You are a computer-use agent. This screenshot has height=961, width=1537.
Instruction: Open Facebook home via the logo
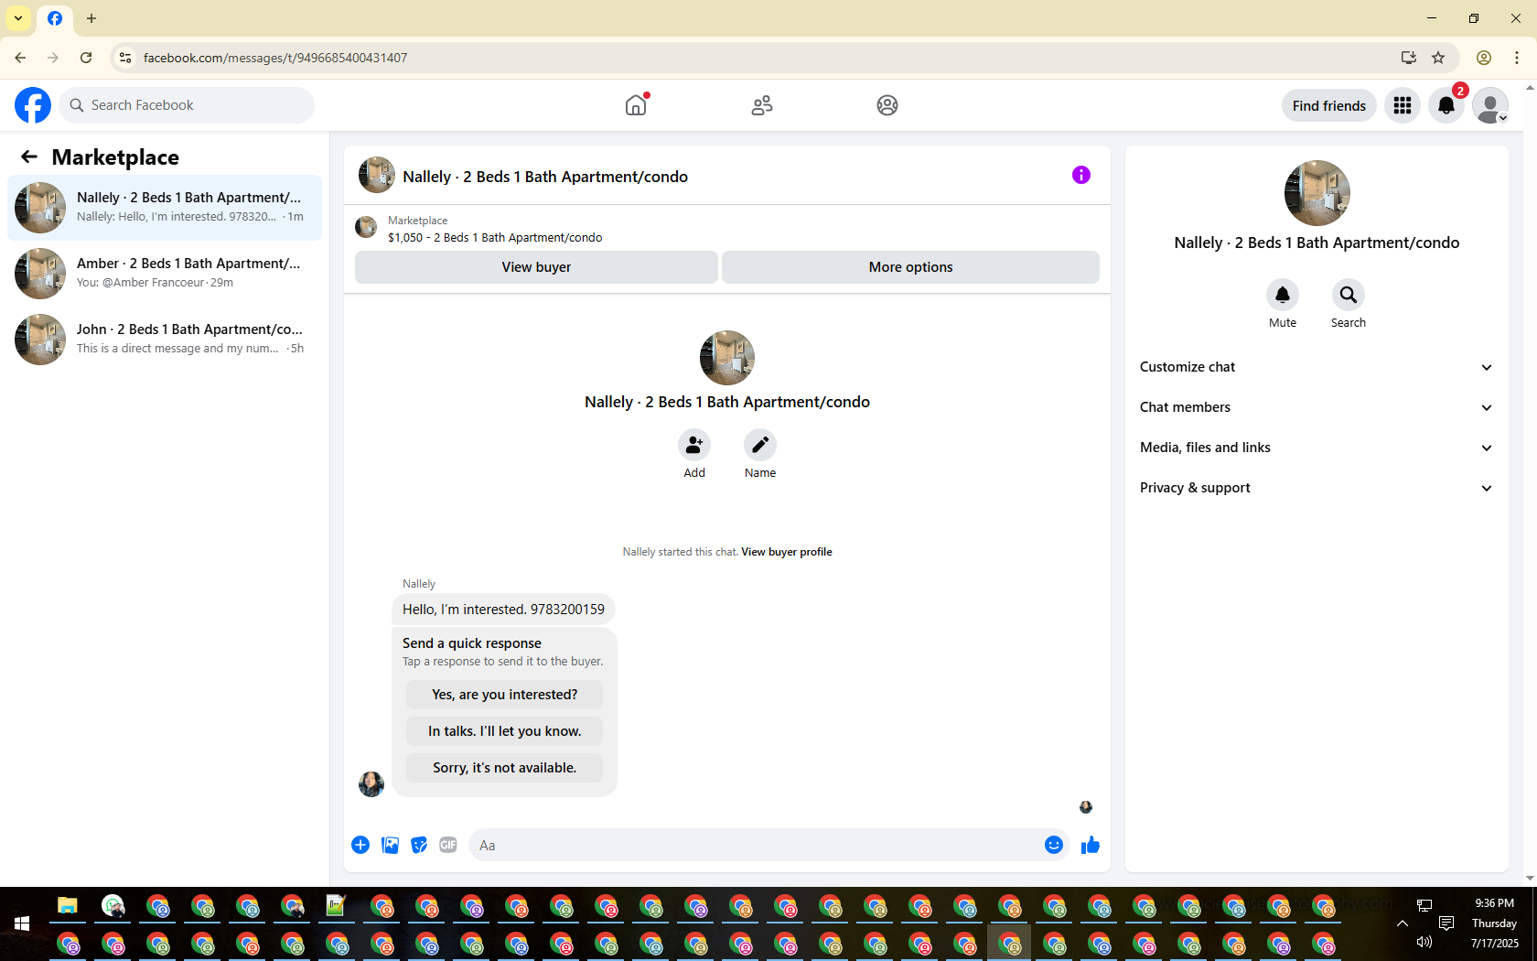33,105
